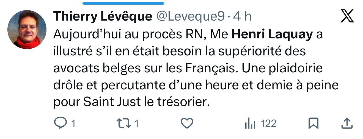Click the reply count '1' beside the bubble
The height and width of the screenshot is (139, 363).
pos(73,124)
